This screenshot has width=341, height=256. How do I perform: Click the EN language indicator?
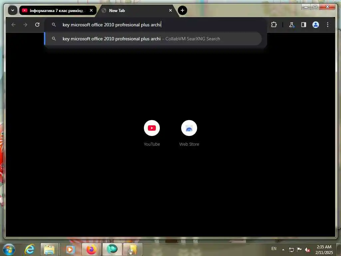[x=274, y=249]
